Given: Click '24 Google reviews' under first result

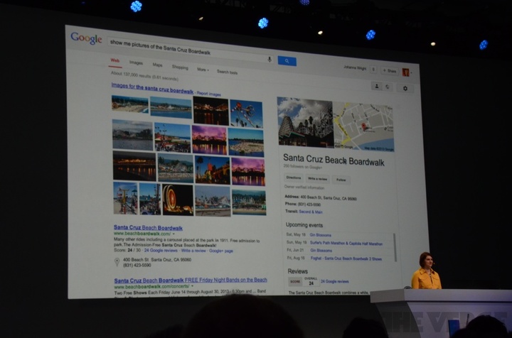Looking at the screenshot, I should point(161,251).
